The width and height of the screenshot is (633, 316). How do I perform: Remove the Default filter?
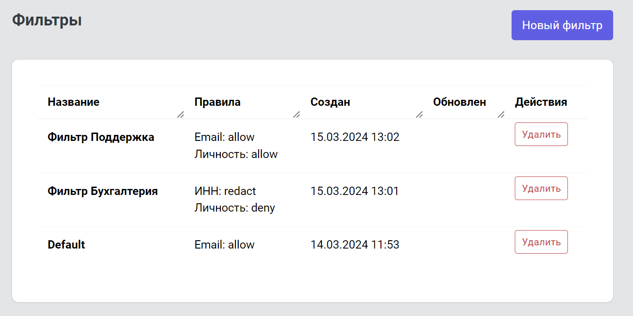click(x=541, y=242)
